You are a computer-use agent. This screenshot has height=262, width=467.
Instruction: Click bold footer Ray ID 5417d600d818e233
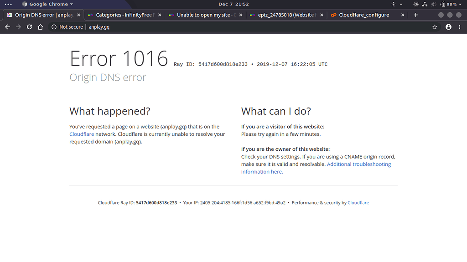(156, 202)
